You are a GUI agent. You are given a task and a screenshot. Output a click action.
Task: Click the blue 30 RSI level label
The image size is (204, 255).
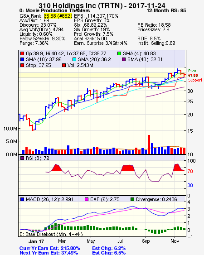(x=190, y=185)
